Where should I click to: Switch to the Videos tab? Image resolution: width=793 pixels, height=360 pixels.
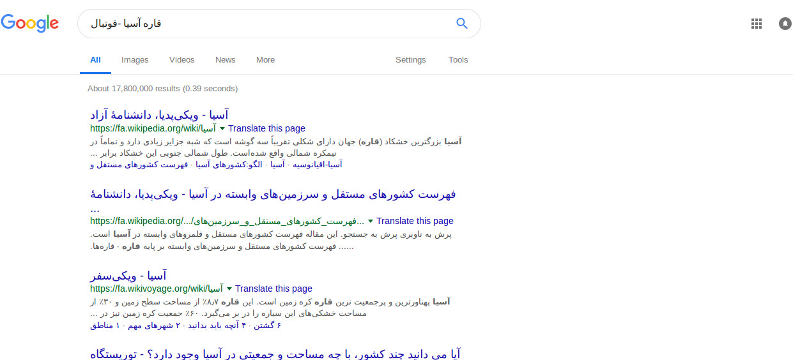pyautogui.click(x=181, y=60)
